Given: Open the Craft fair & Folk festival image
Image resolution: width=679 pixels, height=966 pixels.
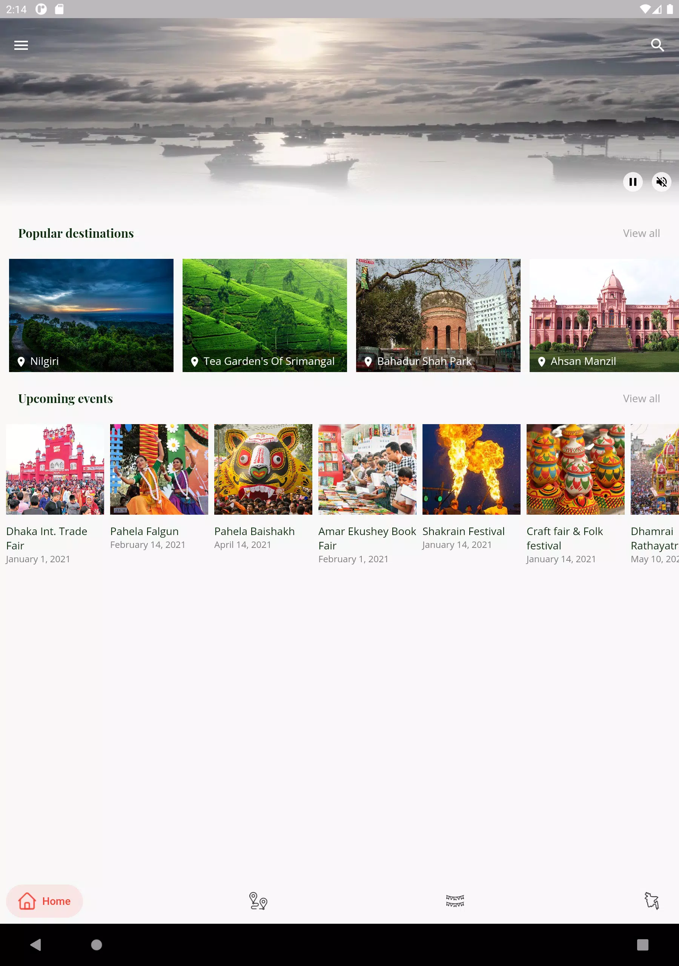Looking at the screenshot, I should point(576,469).
